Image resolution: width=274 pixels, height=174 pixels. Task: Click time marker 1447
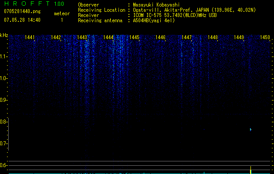(186, 37)
